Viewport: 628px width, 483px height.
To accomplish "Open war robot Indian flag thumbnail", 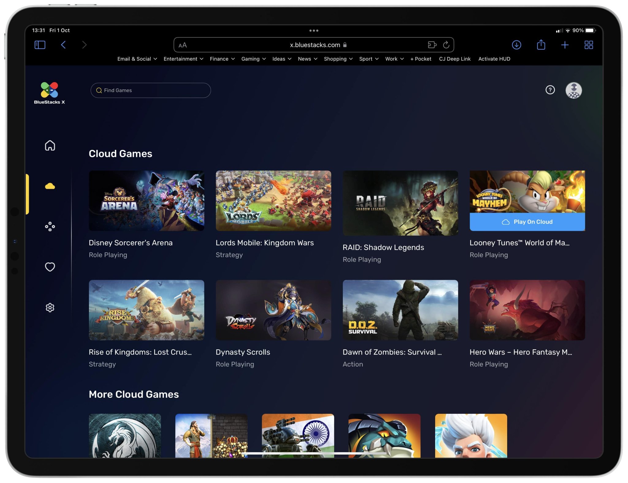I will (298, 435).
